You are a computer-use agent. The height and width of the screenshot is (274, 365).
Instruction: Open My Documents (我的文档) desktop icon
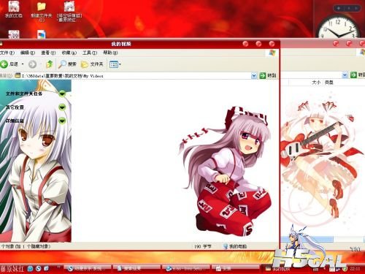coord(14,9)
